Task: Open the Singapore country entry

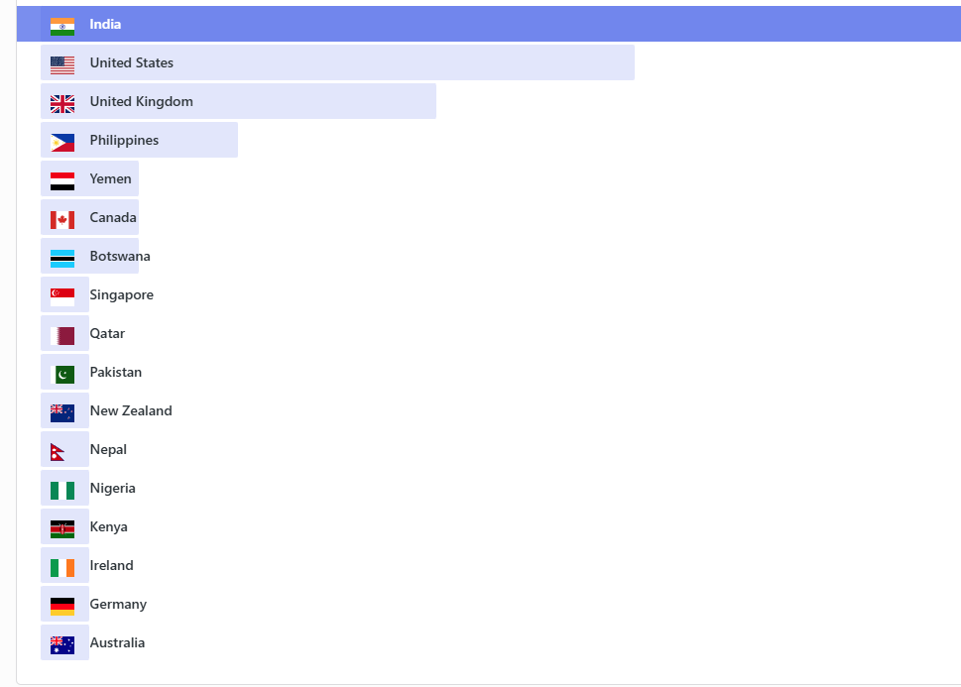Action: [x=121, y=295]
